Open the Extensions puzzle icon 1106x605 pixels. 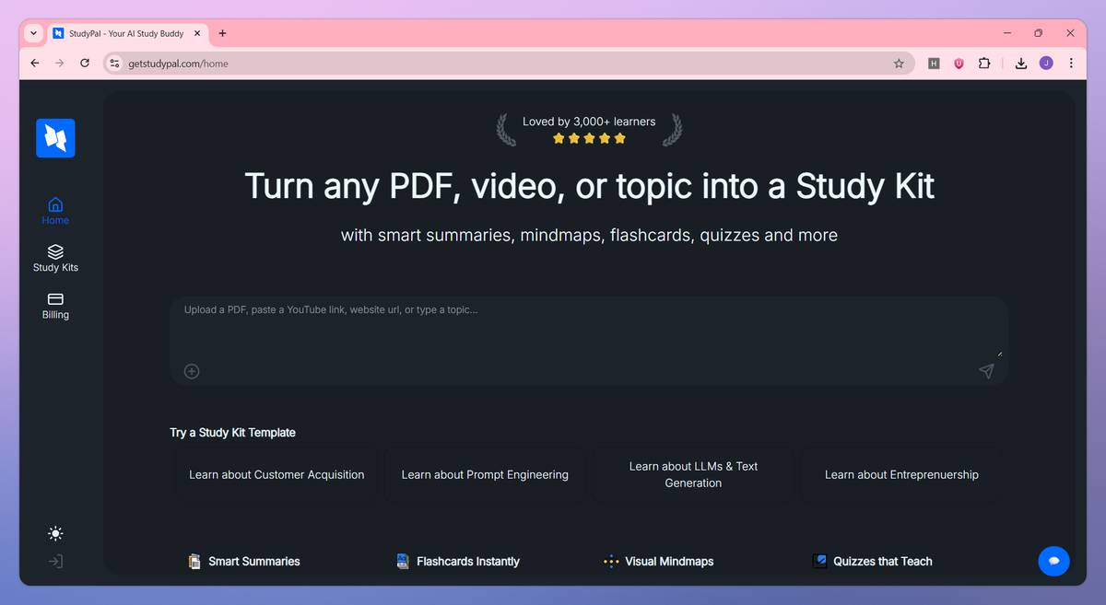pyautogui.click(x=984, y=64)
